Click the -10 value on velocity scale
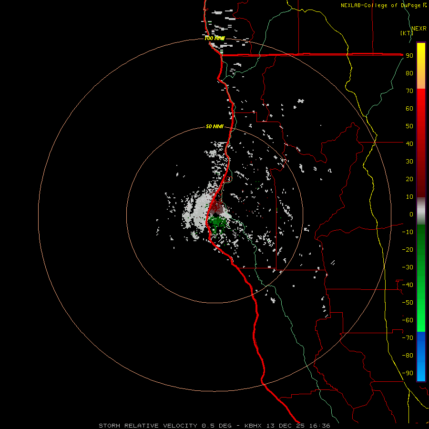Screen dimensions: 429x429 click(x=408, y=232)
